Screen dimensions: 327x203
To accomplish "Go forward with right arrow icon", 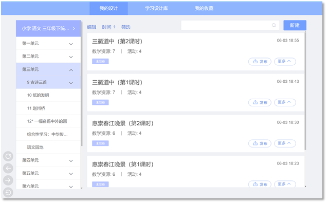I will coord(8,180).
